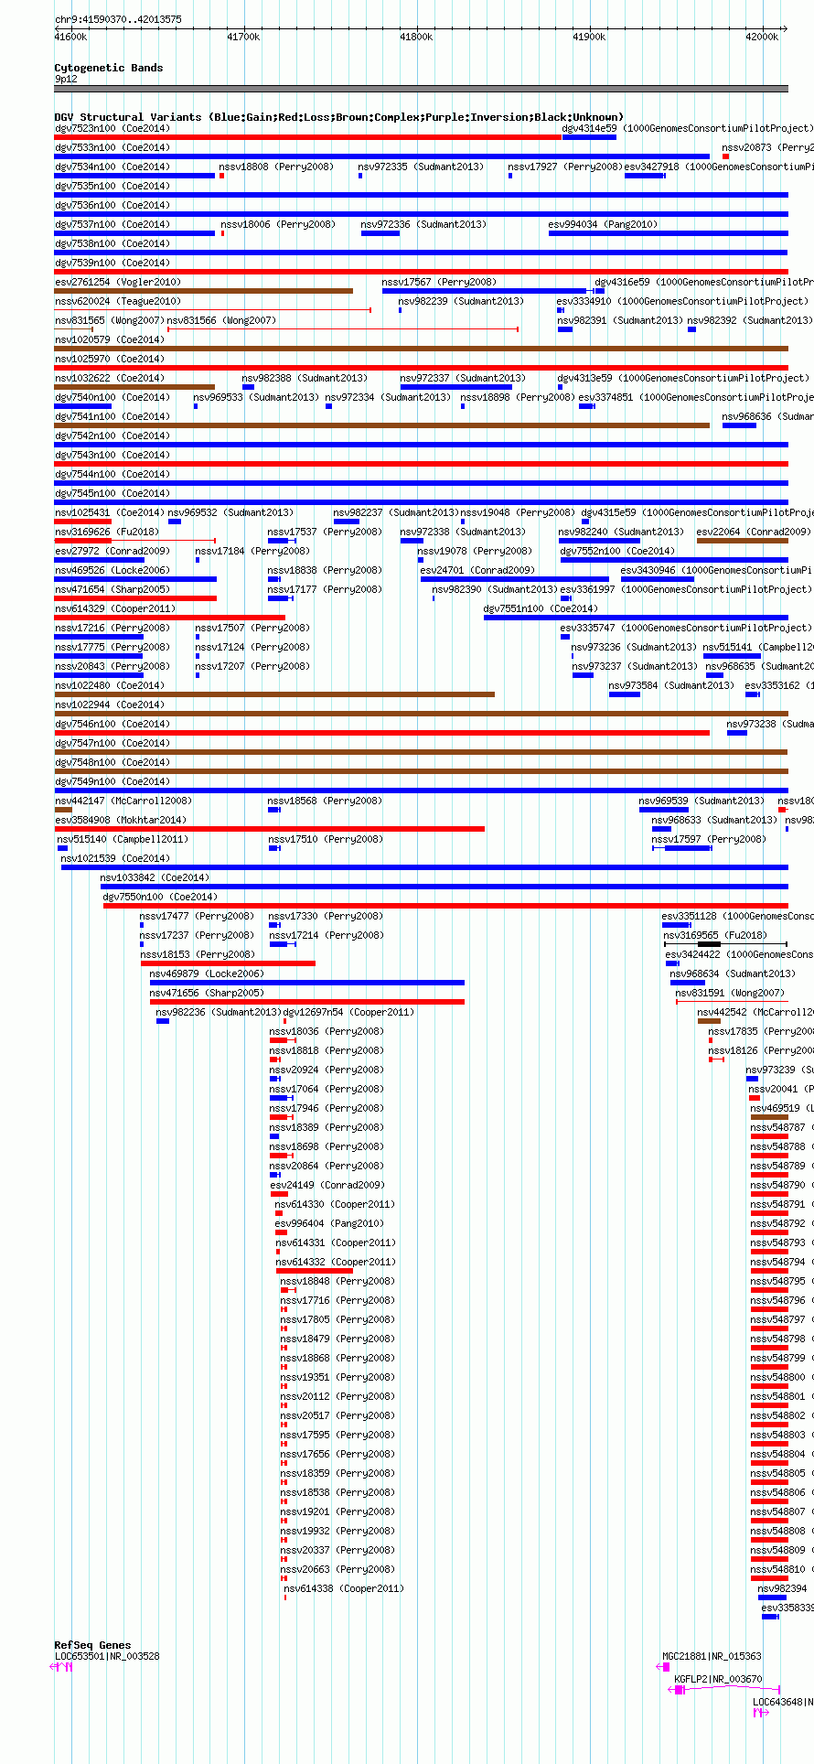Click variant nsv471656 (Sharp2005)
This screenshot has height=1764, width=814.
(x=207, y=993)
